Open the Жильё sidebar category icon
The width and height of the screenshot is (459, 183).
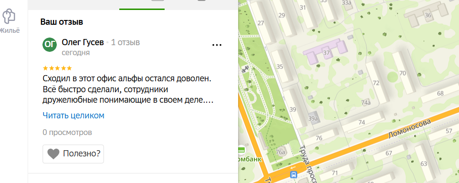[x=9, y=16]
